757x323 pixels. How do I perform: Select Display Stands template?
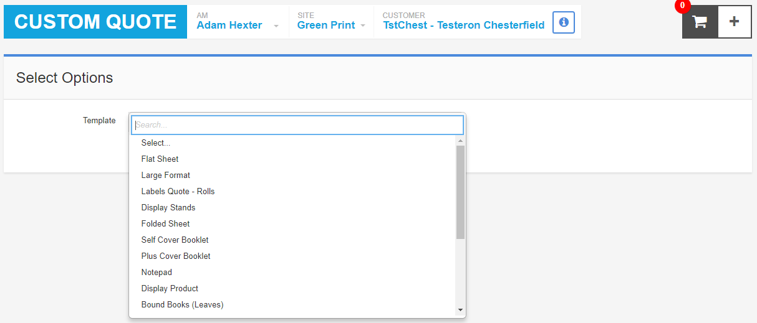293,207
